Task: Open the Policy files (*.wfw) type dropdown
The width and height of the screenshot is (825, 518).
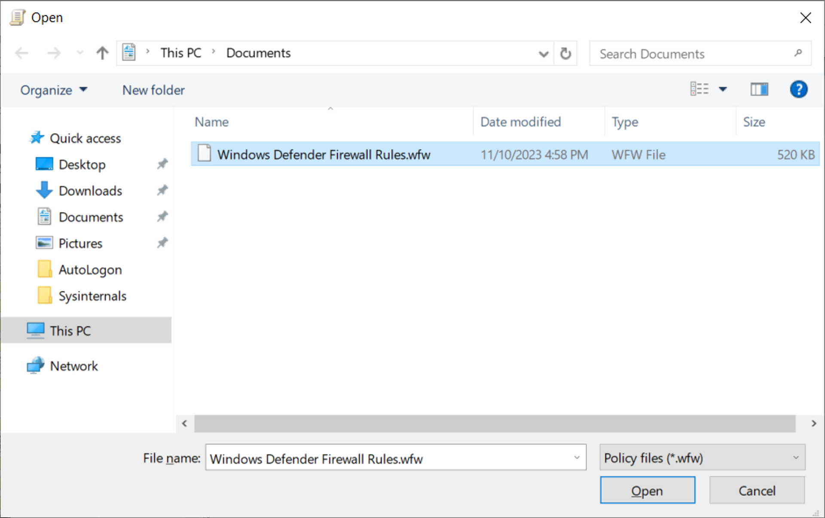Action: pos(702,458)
